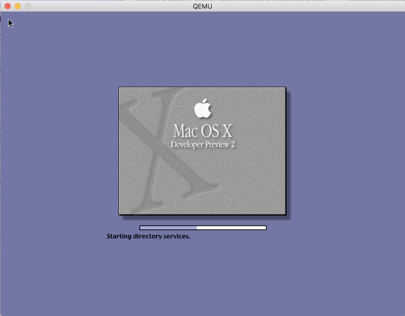The image size is (405, 316).
Task: Click the mouse pointer arrow in the corner
Action: click(10, 23)
